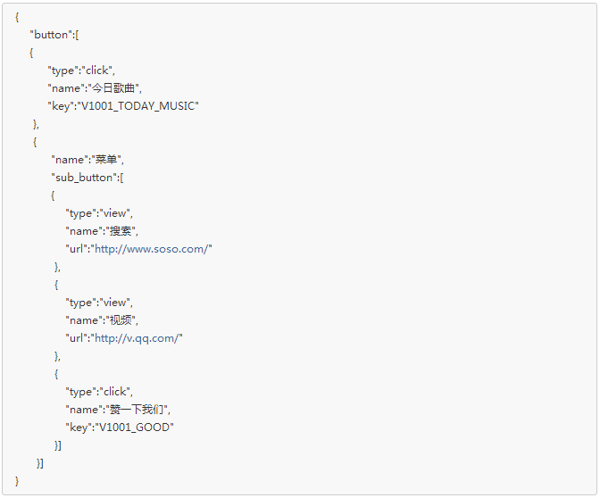Click the "sub_button":[ line
600x498 pixels.
[87, 178]
